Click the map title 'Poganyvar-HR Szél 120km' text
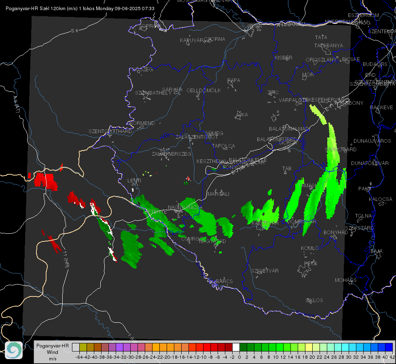Viewport: 396px width, 364px height. tap(36, 8)
